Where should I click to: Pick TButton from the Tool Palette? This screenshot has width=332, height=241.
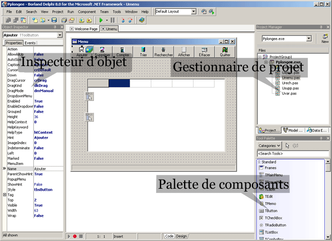[x=271, y=211]
